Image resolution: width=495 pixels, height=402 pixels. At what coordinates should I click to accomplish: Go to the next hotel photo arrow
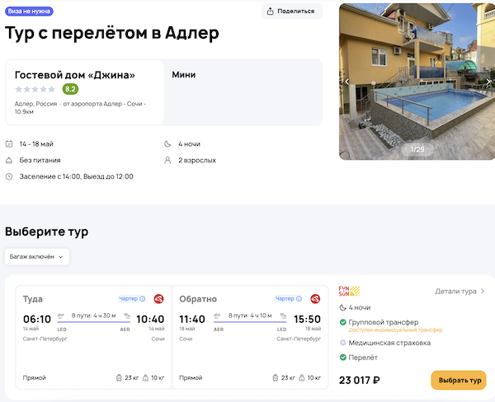click(x=488, y=82)
